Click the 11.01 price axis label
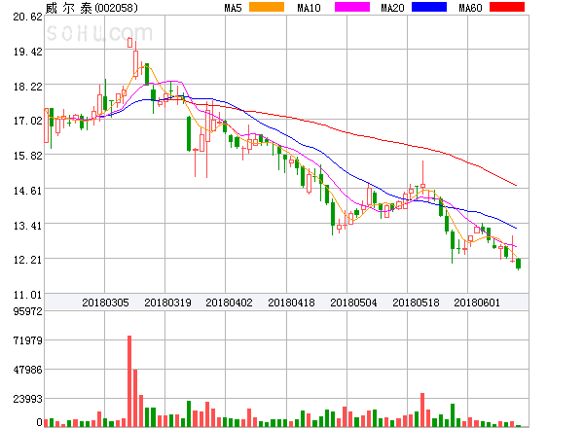This screenshot has width=584, height=428. 27,295
